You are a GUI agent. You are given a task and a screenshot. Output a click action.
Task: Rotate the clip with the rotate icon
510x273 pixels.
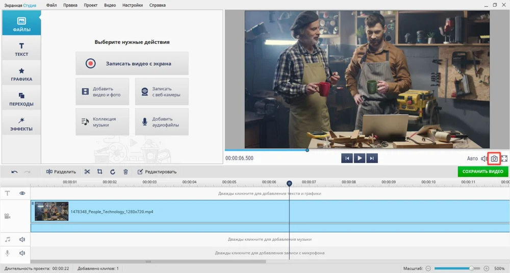(x=113, y=172)
